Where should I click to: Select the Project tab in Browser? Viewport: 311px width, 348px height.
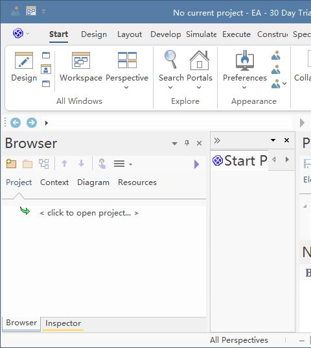click(x=19, y=182)
